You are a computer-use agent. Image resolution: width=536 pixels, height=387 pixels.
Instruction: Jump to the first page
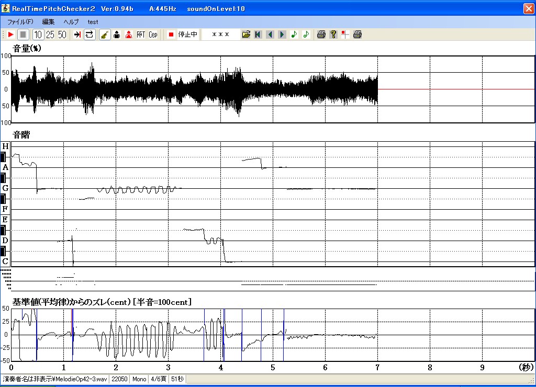click(258, 35)
